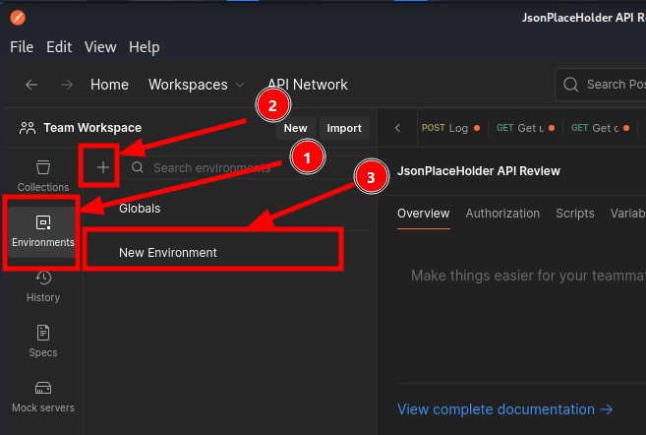Viewport: 646px width, 435px height.
Task: Open the Edit menu
Action: coord(59,47)
